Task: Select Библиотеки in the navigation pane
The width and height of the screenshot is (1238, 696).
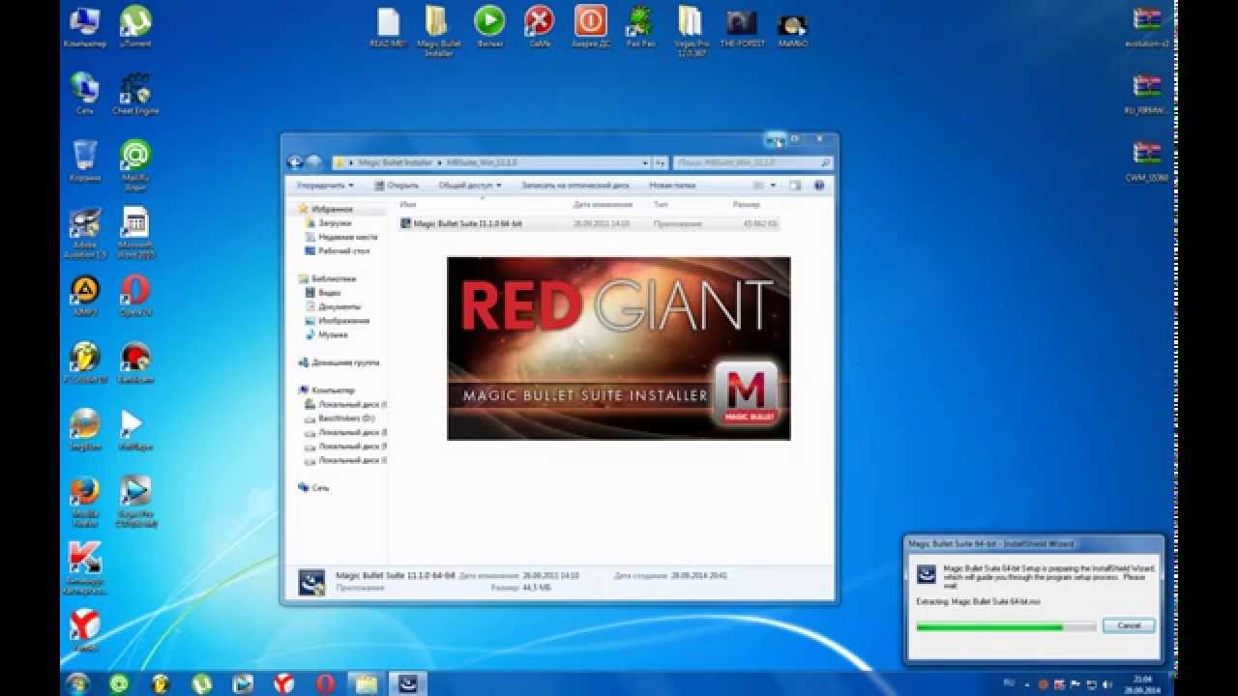Action: (x=327, y=278)
